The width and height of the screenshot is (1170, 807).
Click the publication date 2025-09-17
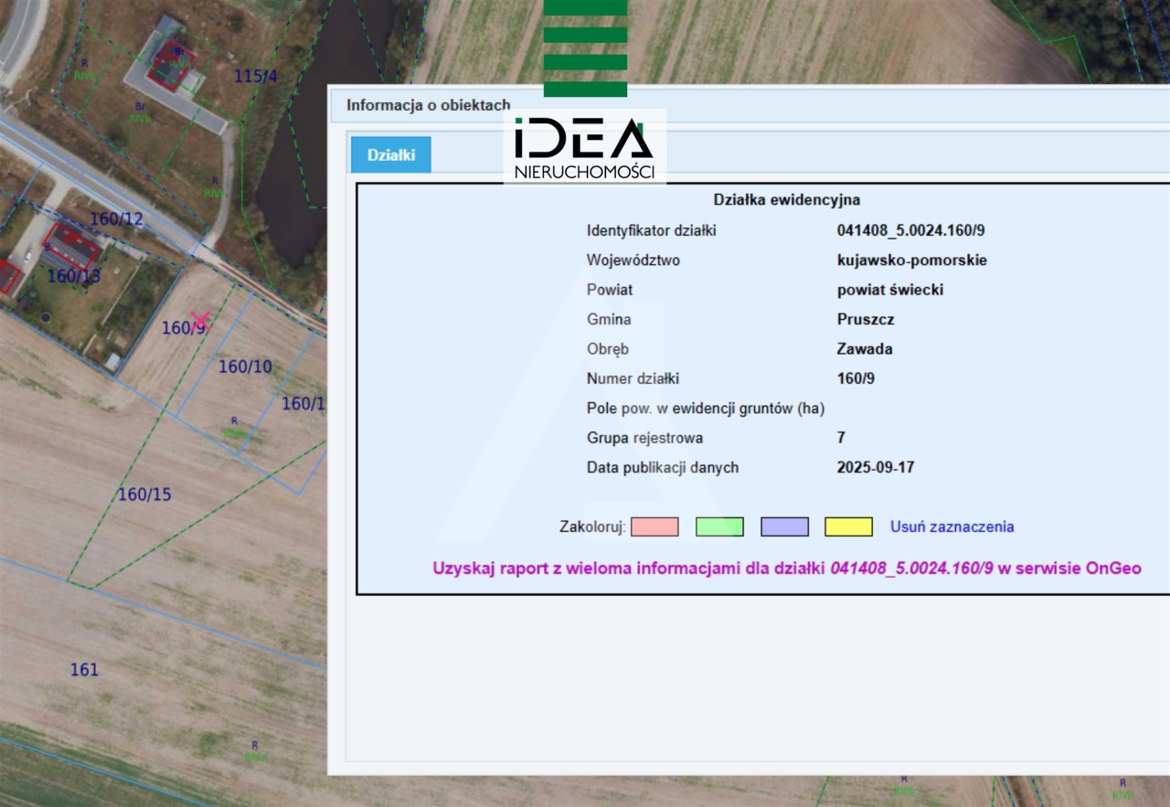click(876, 468)
